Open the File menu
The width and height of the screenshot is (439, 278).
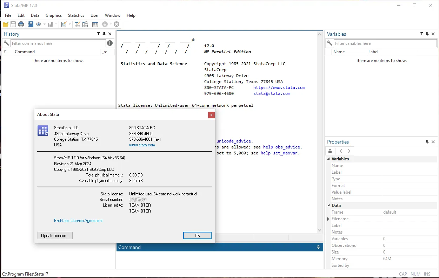pos(8,15)
